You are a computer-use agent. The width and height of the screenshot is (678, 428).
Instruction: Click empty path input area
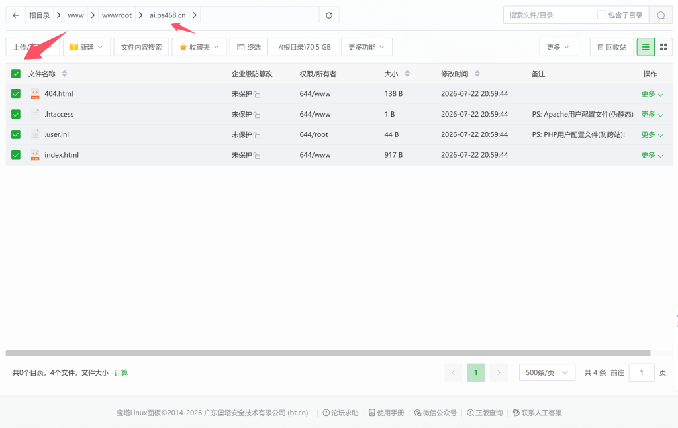point(260,15)
